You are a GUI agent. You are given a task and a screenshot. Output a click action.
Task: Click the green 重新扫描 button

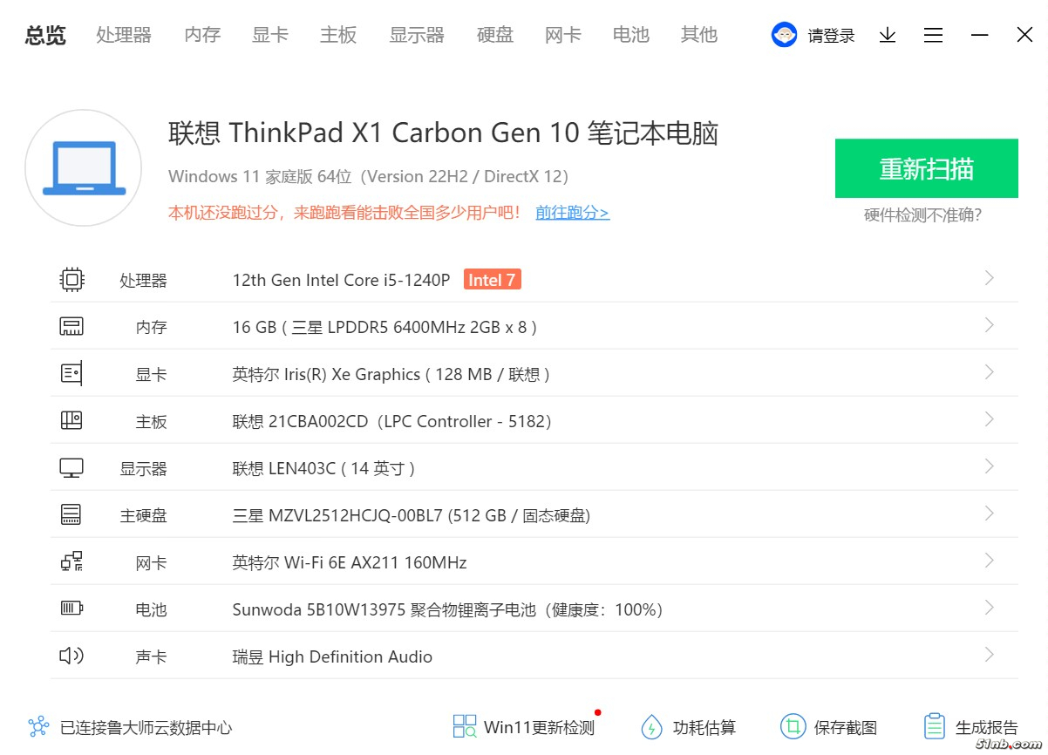click(927, 168)
